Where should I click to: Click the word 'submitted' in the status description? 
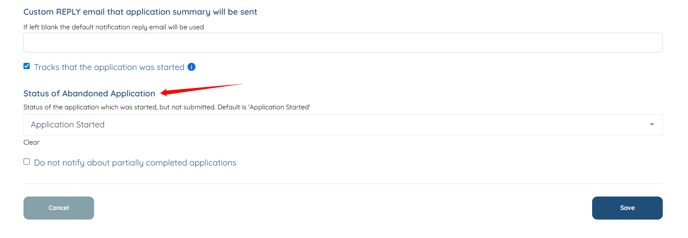point(199,107)
